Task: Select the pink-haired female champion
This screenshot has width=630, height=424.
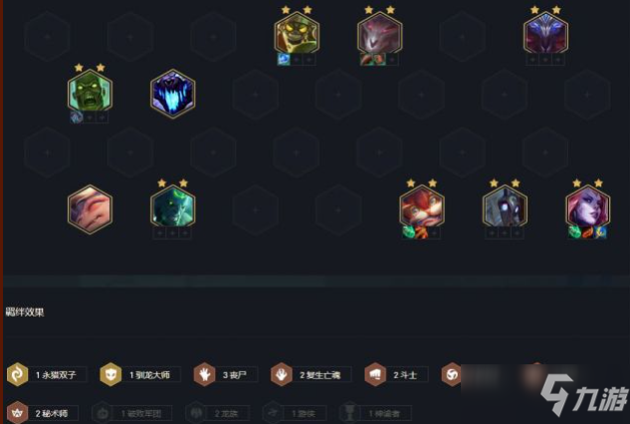Action: point(587,207)
